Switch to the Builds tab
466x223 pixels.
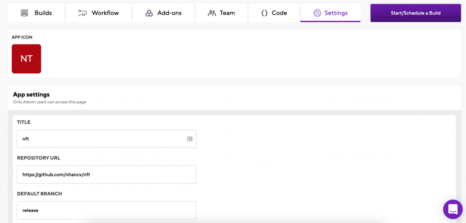click(36, 13)
